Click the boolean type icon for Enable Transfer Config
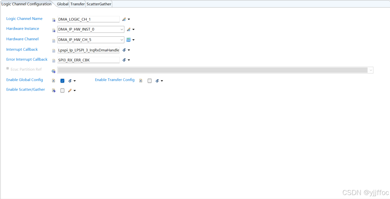This screenshot has width=390, height=199. 141,81
